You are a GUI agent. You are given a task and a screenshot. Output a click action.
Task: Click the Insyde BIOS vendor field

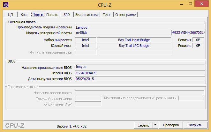[140, 67]
